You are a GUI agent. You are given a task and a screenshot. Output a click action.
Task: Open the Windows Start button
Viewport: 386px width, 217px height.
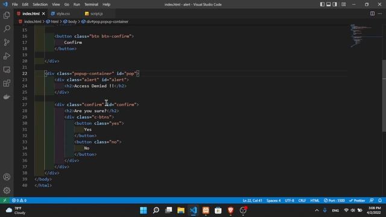(144, 210)
